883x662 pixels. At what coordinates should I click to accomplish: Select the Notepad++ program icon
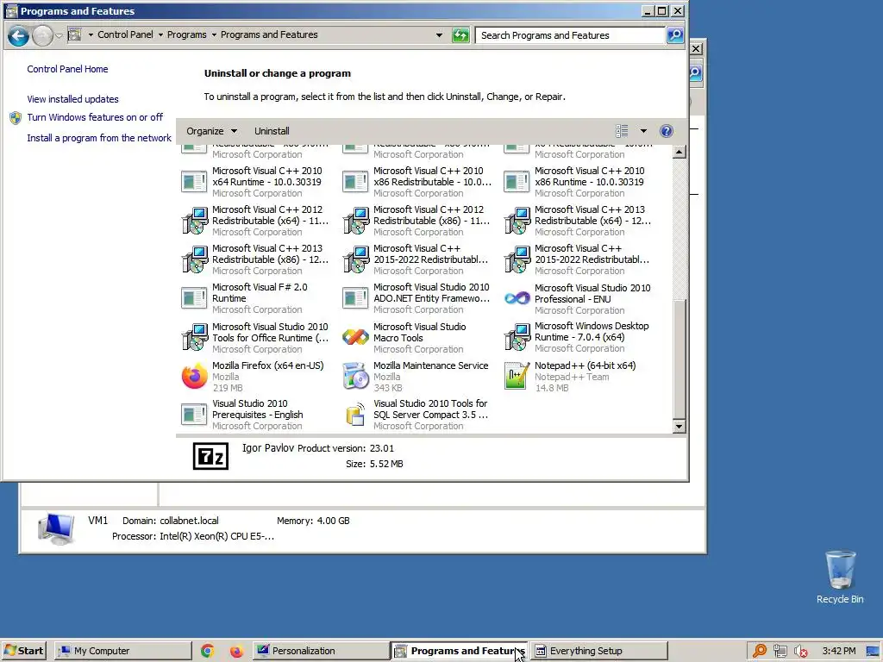(x=517, y=376)
